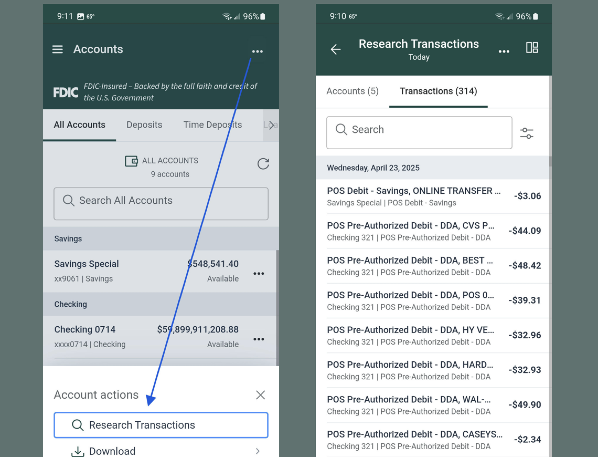
Task: Tap the Research Transactions action button
Action: coord(161,425)
